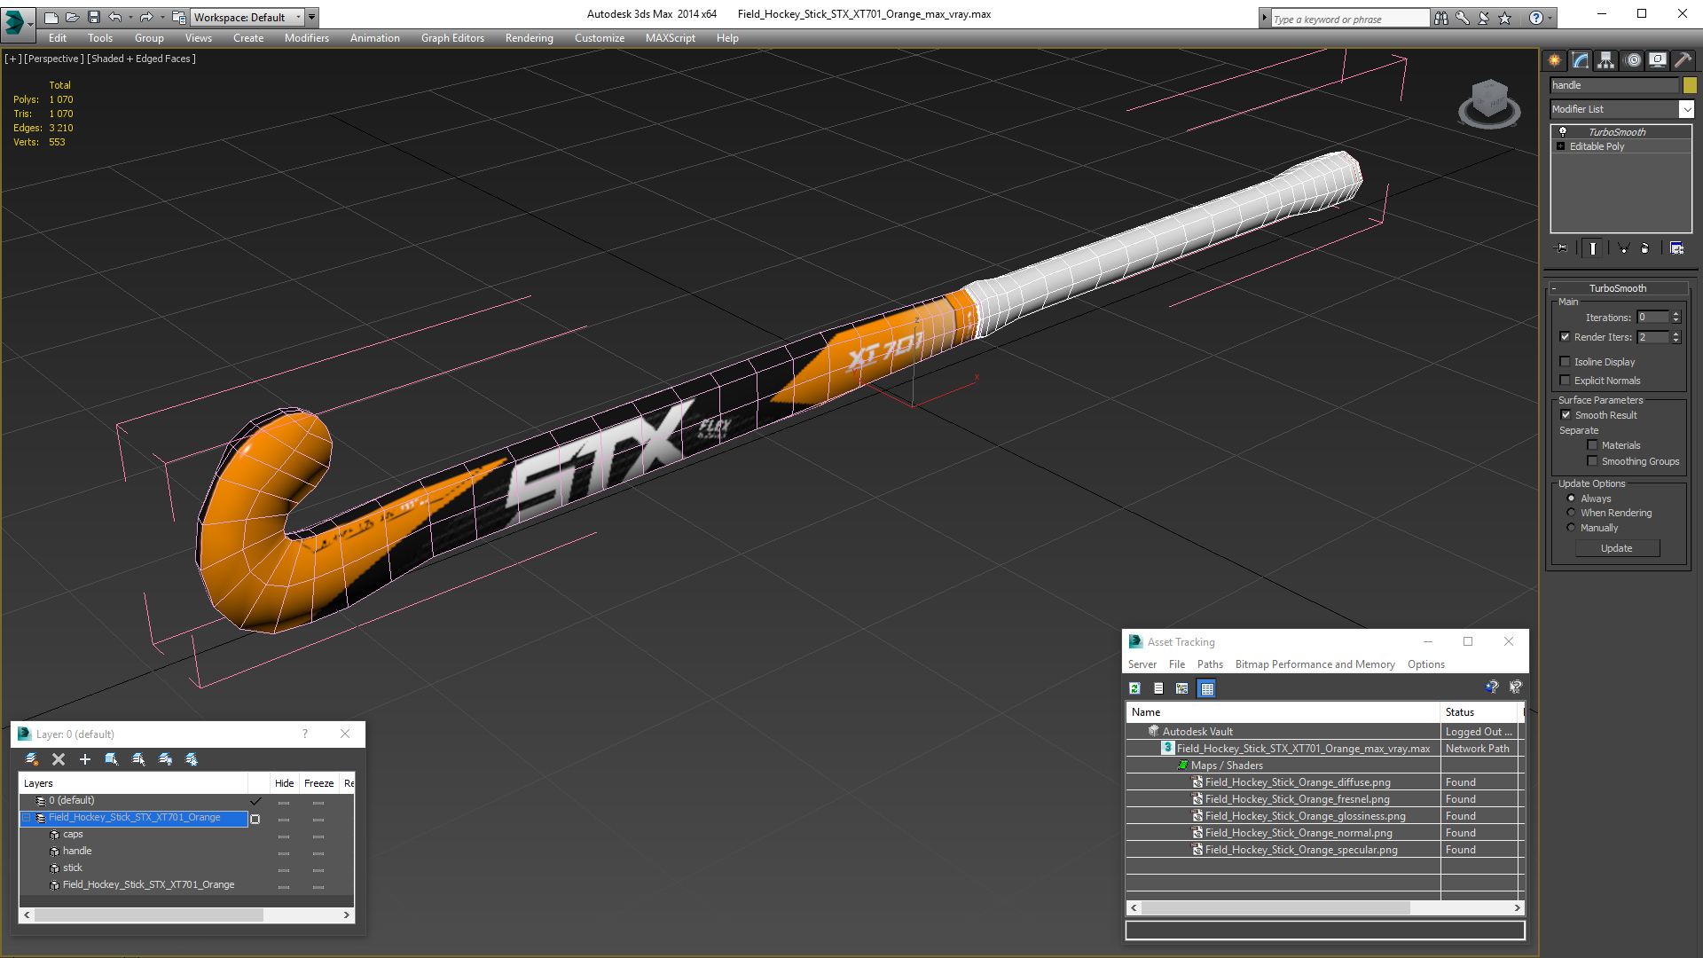Click the Update button

click(1617, 548)
